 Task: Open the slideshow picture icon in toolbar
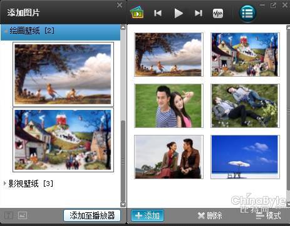[137, 12]
